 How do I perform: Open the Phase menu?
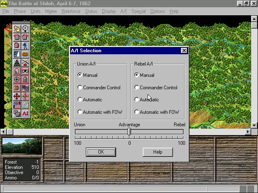[x=20, y=11]
